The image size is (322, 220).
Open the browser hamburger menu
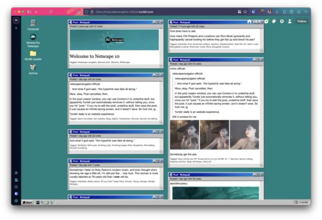tap(306, 12)
